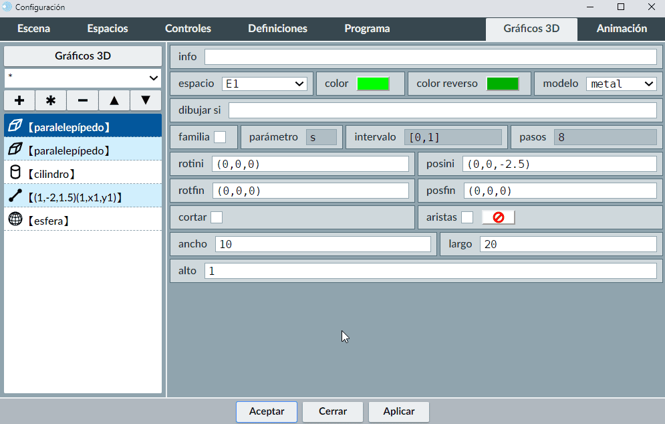Image resolution: width=665 pixels, height=424 pixels.
Task: Enable the familia checkbox
Action: 219,137
